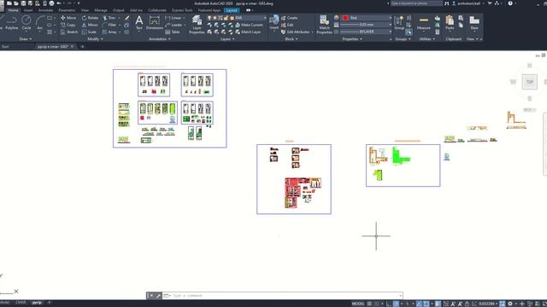Expand the Draw panel
This screenshot has height=307, width=547.
pos(26,39)
